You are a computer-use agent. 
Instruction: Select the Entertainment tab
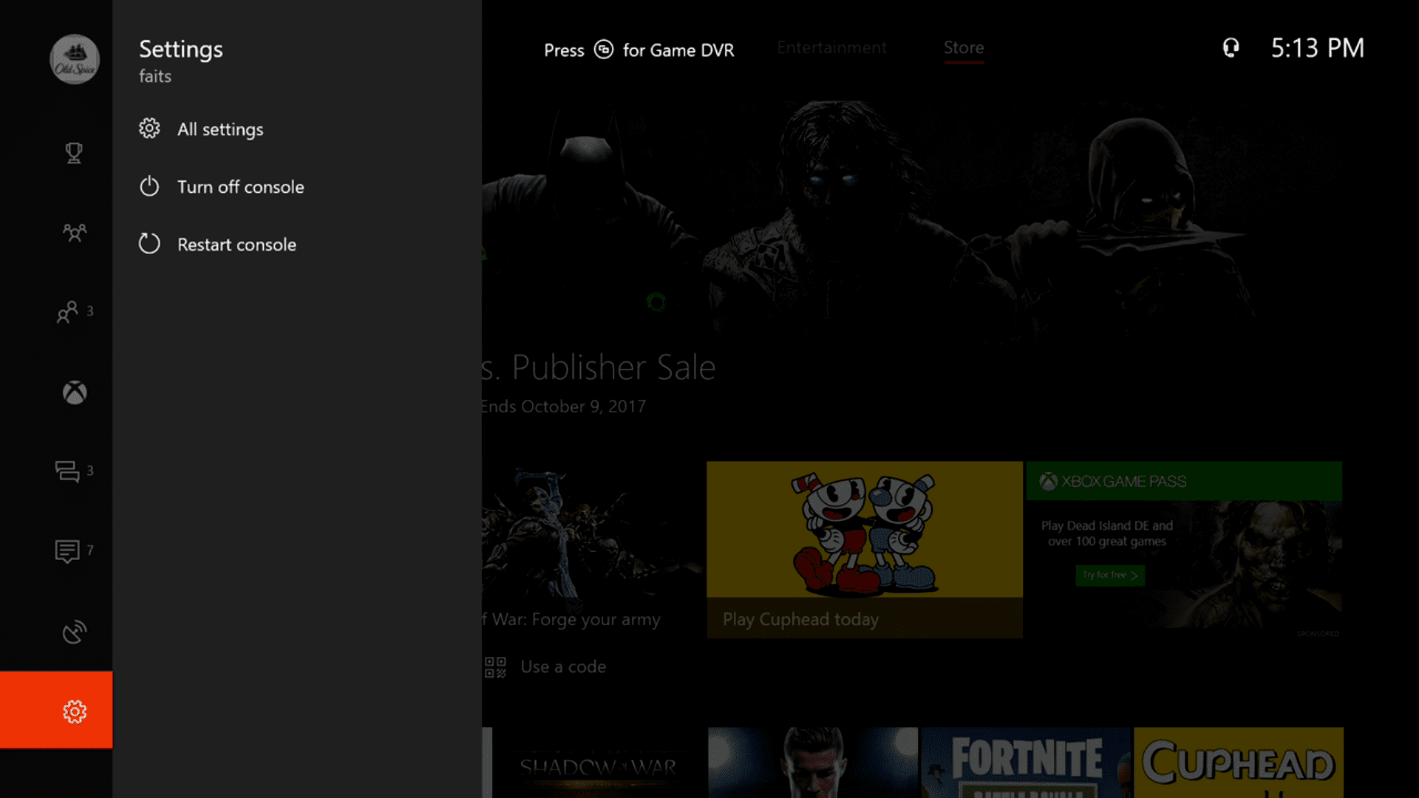tap(832, 47)
